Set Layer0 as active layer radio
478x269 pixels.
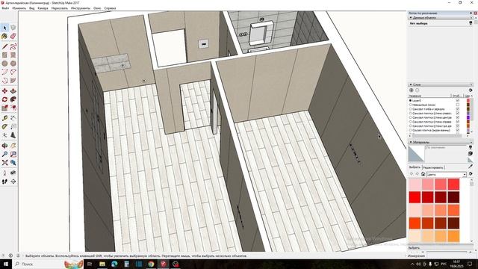(410, 100)
